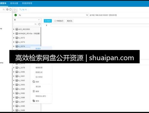Screen dimensions: 149x113
Task: Click into SQL editor line 1
Action: [x=99, y=26]
